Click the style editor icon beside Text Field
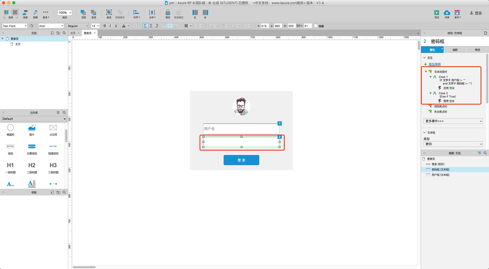Image resolution: width=489 pixels, height=269 pixels. (x=32, y=26)
